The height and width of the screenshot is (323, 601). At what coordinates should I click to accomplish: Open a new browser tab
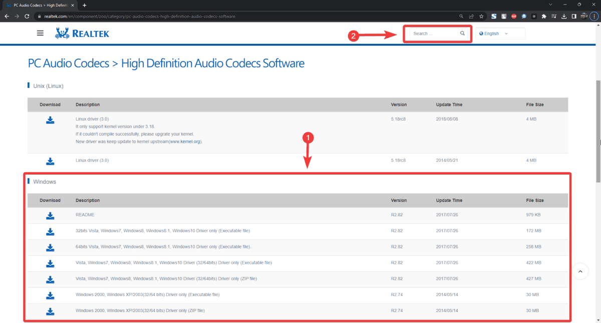(x=84, y=5)
